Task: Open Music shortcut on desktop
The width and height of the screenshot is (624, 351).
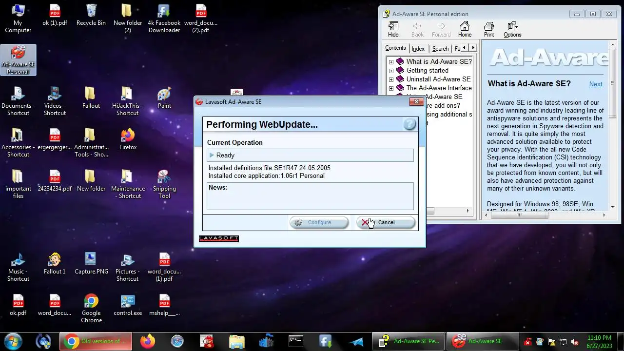Action: pyautogui.click(x=18, y=267)
